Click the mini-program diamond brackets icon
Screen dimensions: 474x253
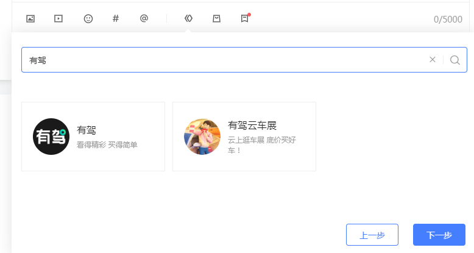[188, 19]
